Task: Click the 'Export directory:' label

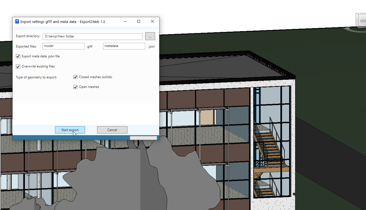Action: pos(28,36)
